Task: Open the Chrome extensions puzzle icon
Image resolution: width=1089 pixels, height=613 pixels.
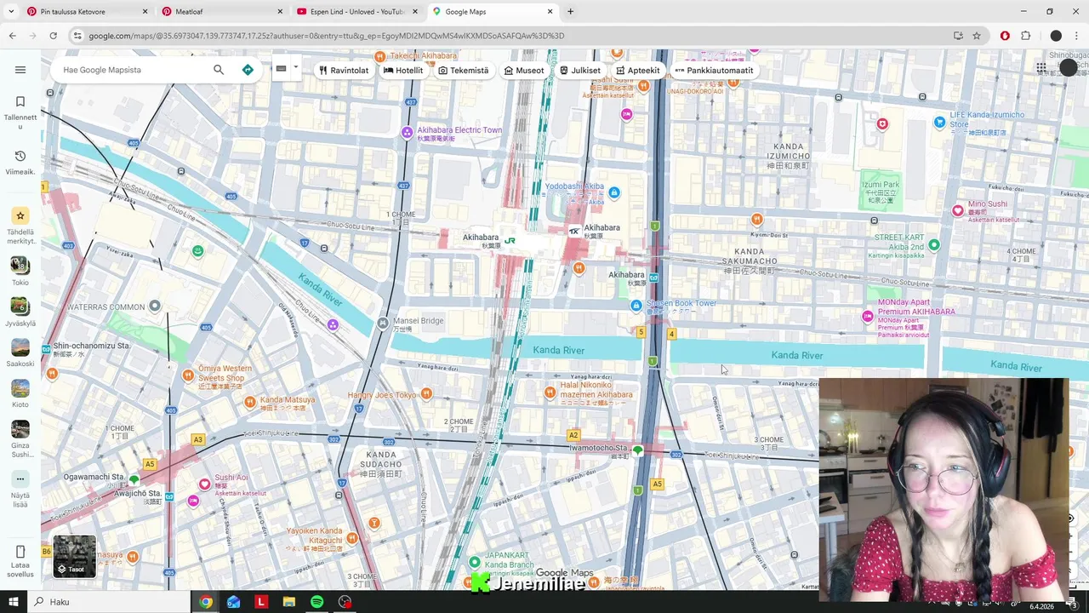Action: pos(1025,36)
